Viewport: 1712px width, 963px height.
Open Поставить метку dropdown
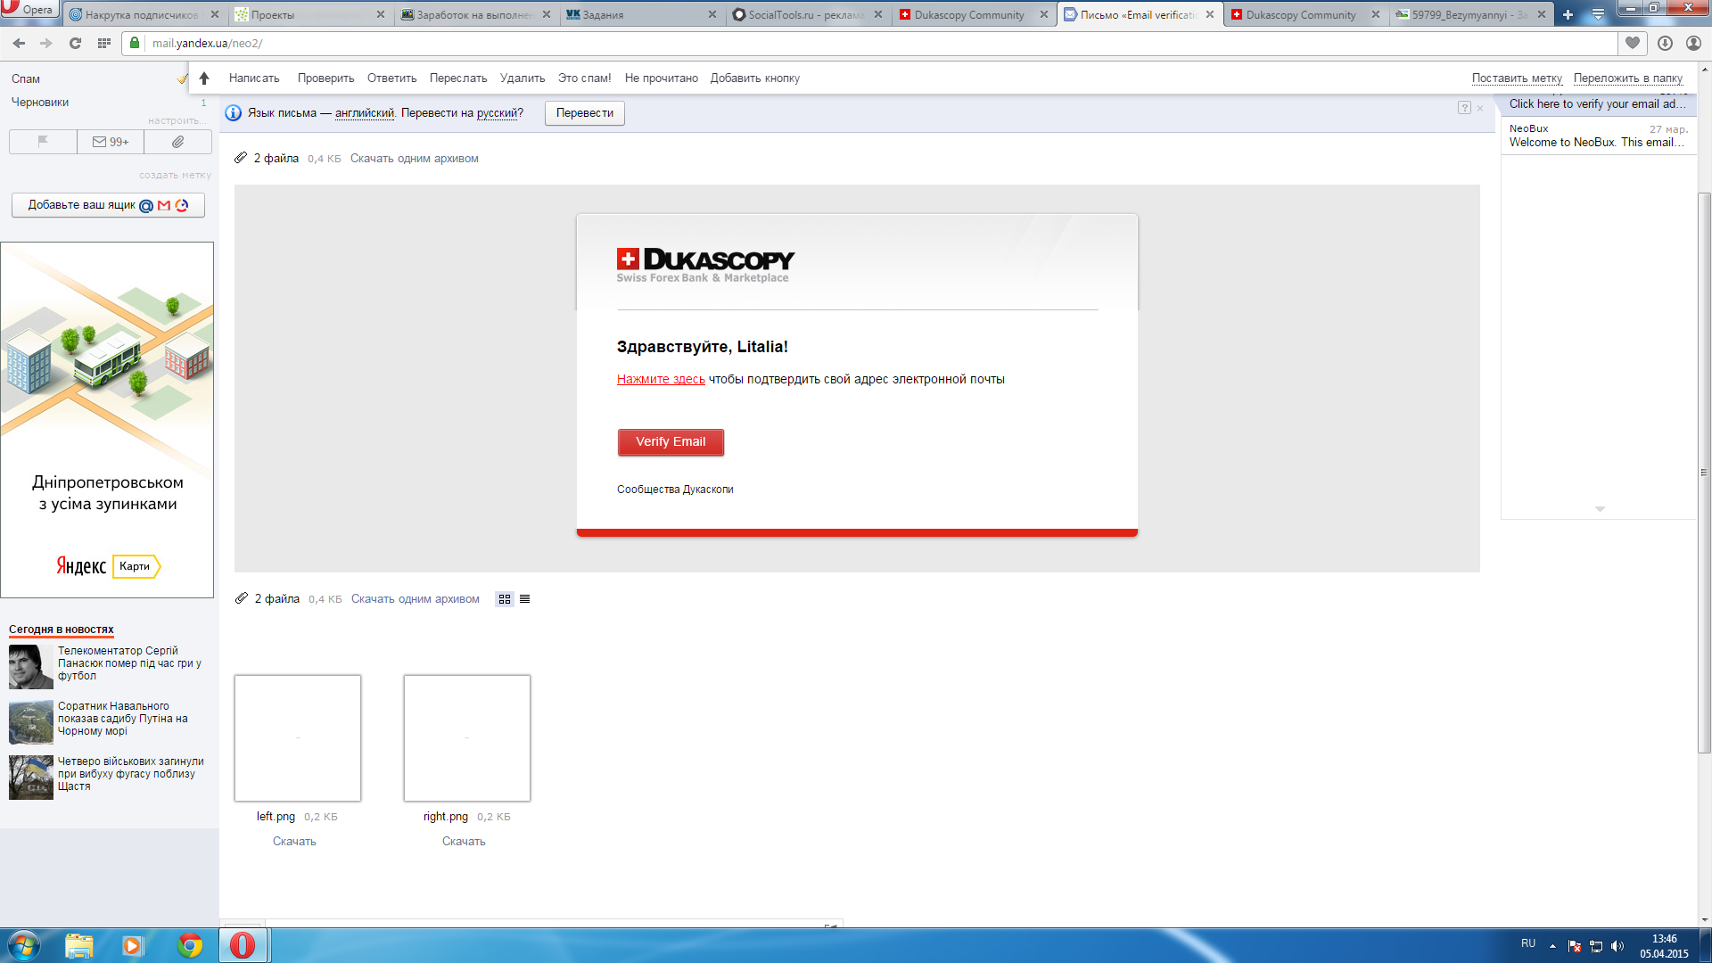click(x=1517, y=78)
